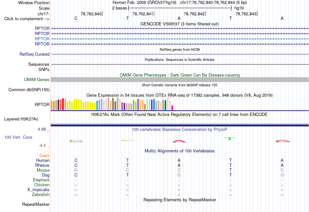309x212 pixels.
Task: Click the green PhyloP conservation bar
Action: 230,139
